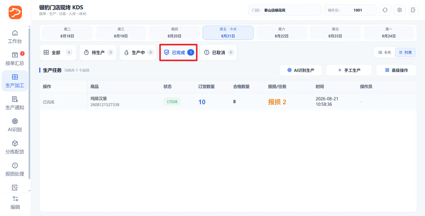
Task: Click the 时间 column header
Action: (320, 87)
